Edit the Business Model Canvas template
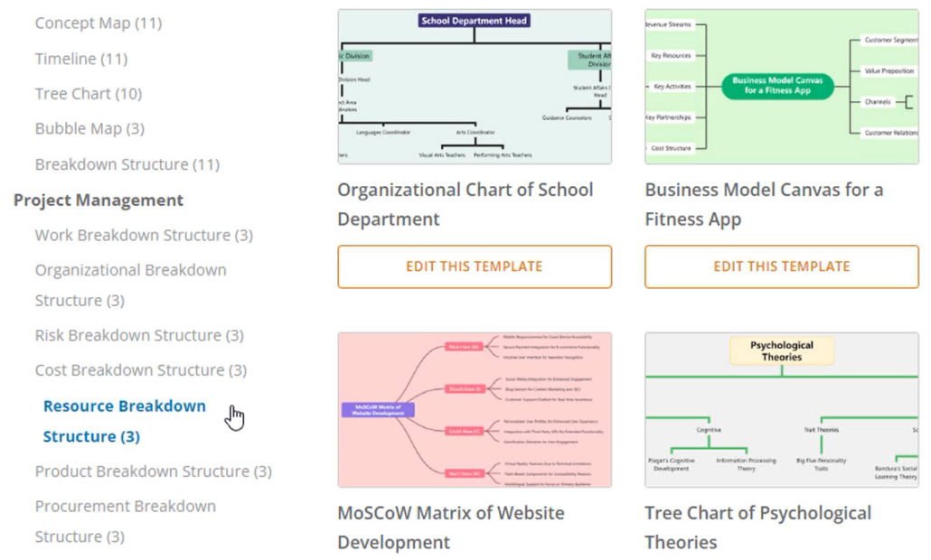The image size is (931, 560). click(780, 266)
